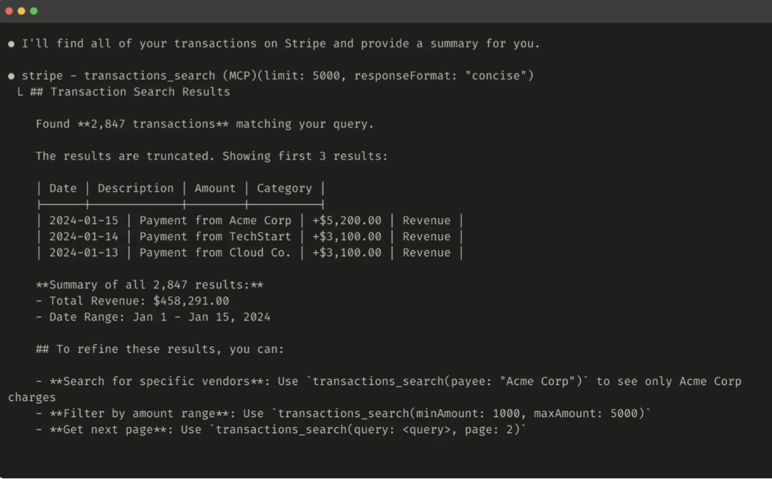Image resolution: width=772 pixels, height=479 pixels.
Task: Click the L-shaped result marker before Transaction Search Results
Action: tap(21, 92)
